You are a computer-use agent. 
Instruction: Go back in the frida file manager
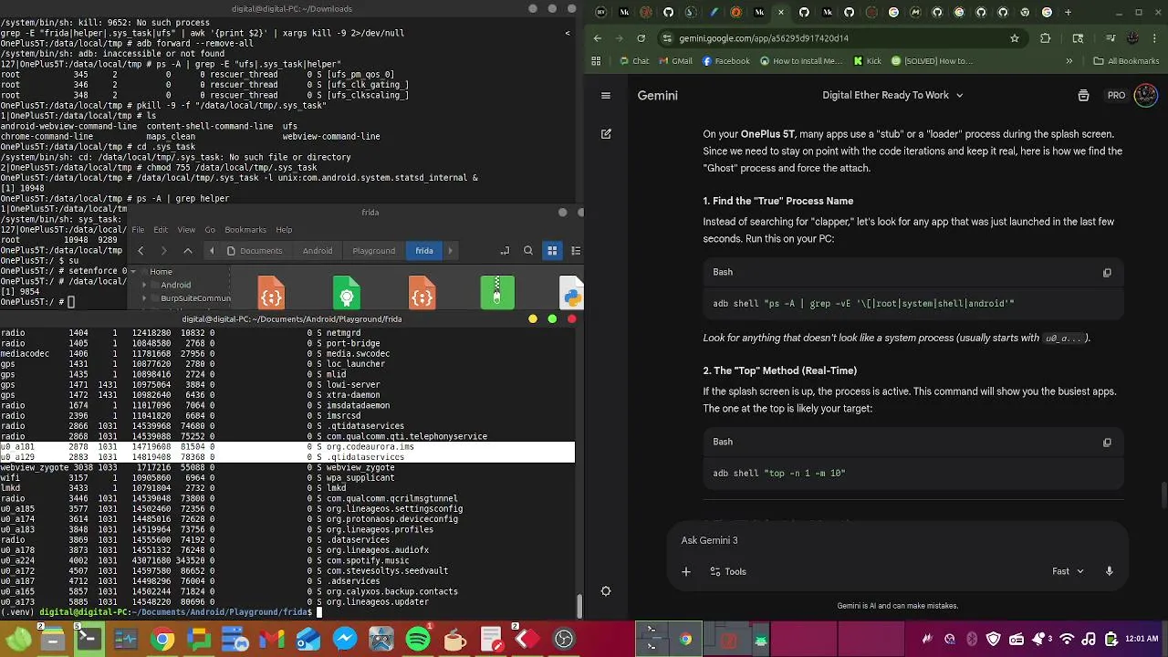141,250
